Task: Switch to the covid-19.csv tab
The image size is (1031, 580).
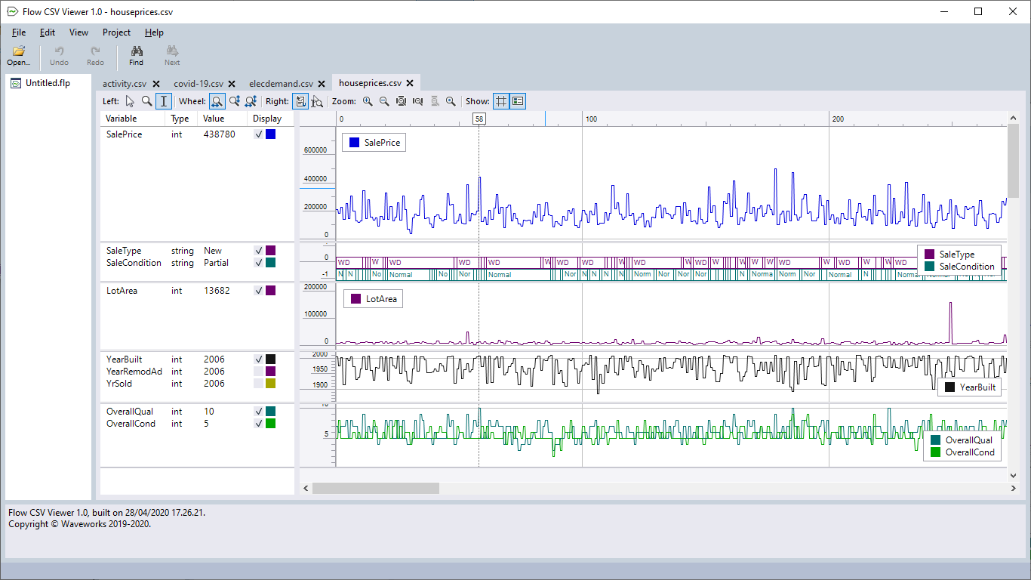Action: (198, 84)
